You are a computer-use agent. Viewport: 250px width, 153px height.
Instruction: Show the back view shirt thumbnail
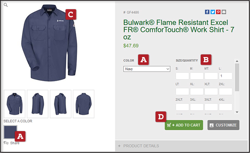point(84,104)
